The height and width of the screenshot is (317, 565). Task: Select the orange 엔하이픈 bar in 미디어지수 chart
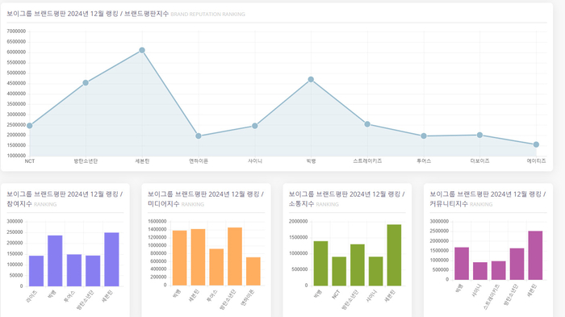(253, 271)
